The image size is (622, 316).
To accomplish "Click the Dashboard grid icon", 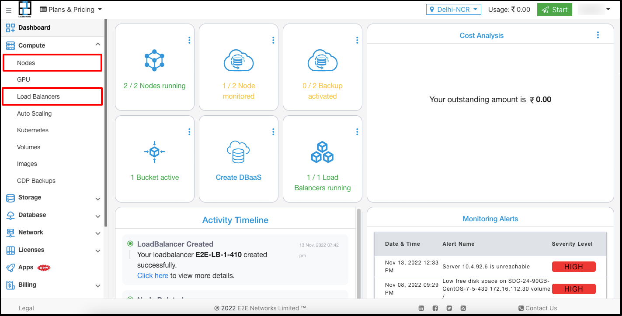I will (x=10, y=28).
